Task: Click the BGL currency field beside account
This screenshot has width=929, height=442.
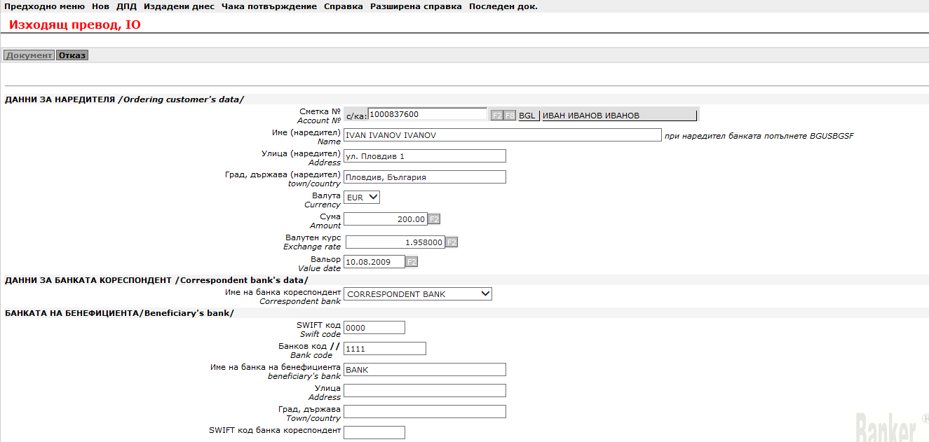Action: [x=528, y=116]
